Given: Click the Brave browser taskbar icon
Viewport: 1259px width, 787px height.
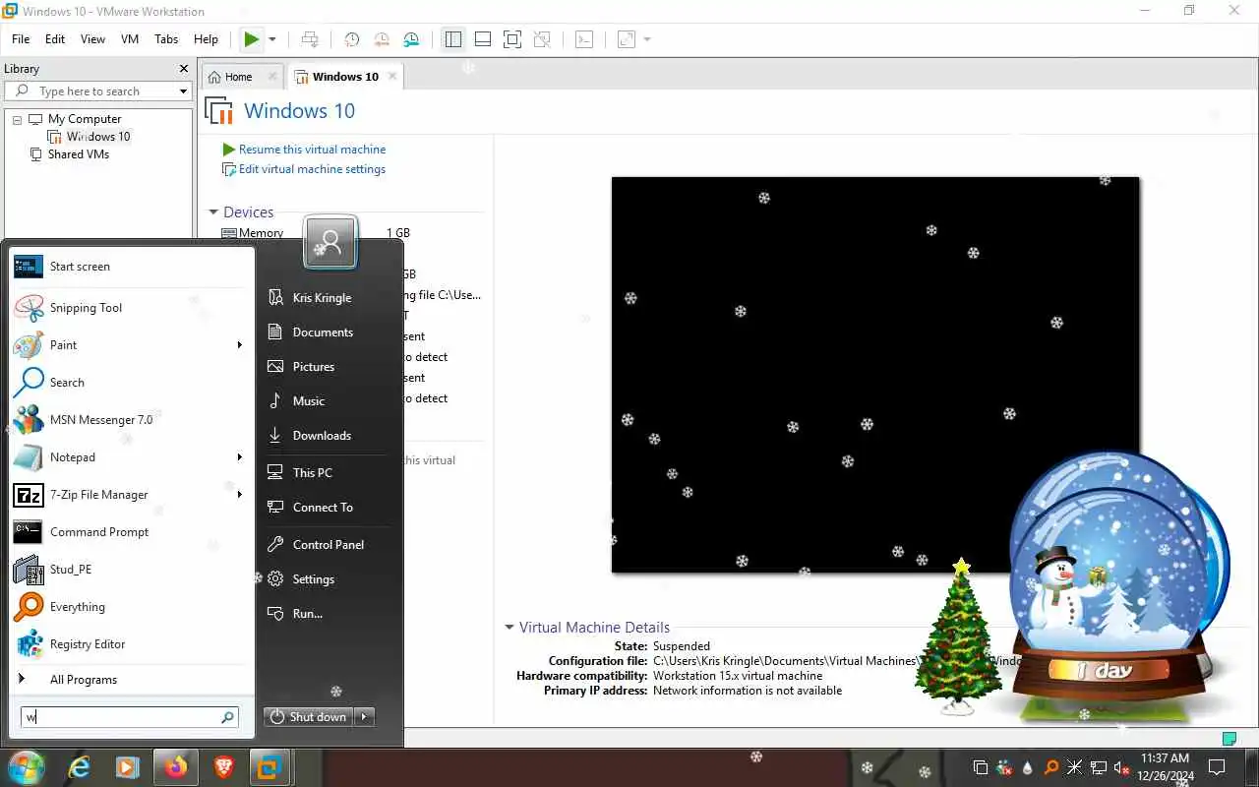Looking at the screenshot, I should 223,766.
